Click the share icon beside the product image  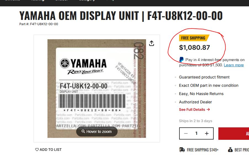pos(152,43)
